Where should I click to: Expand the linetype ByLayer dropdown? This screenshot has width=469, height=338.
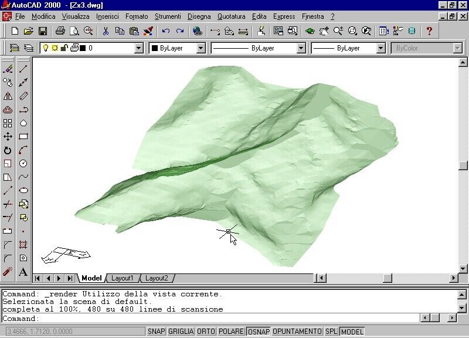pos(301,48)
